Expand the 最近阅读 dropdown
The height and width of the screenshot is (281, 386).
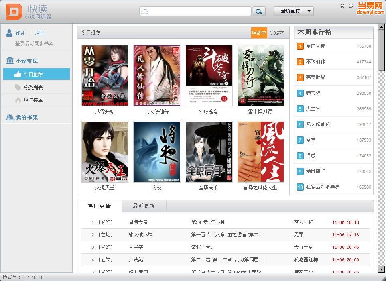click(x=293, y=11)
